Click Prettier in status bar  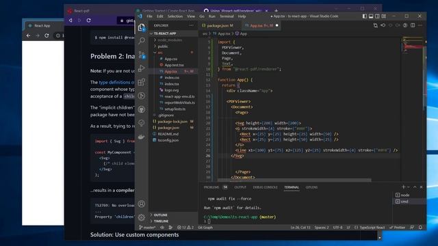pyautogui.click(x=397, y=228)
